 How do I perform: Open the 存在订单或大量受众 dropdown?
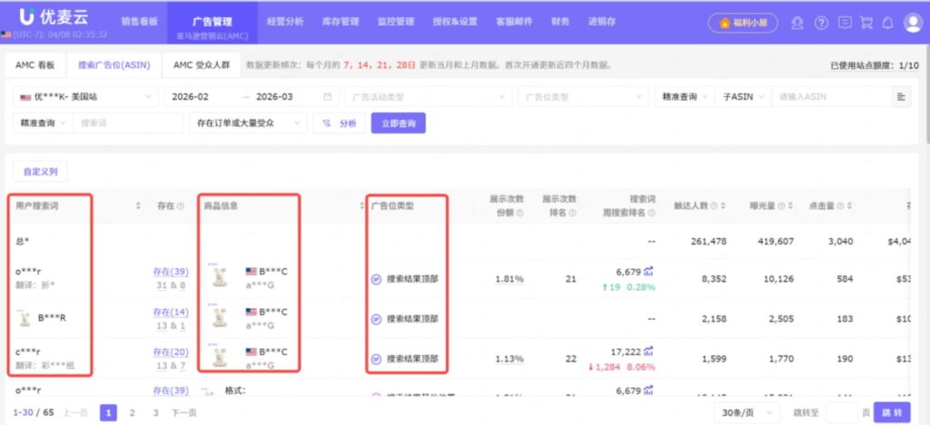(x=249, y=123)
